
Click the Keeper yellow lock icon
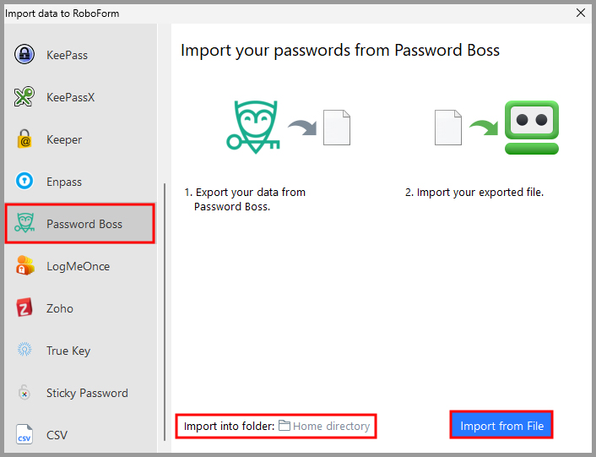click(24, 139)
